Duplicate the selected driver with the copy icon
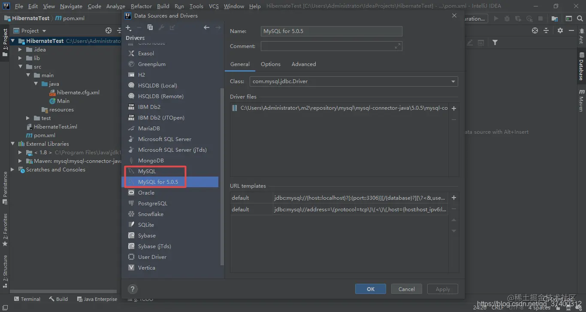586x312 pixels. (x=150, y=27)
